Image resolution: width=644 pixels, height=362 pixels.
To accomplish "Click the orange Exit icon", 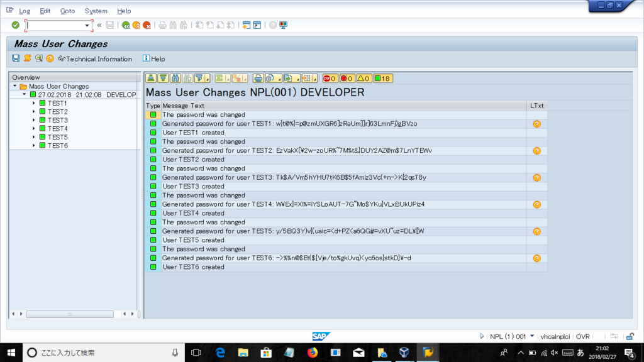I will tap(136, 25).
